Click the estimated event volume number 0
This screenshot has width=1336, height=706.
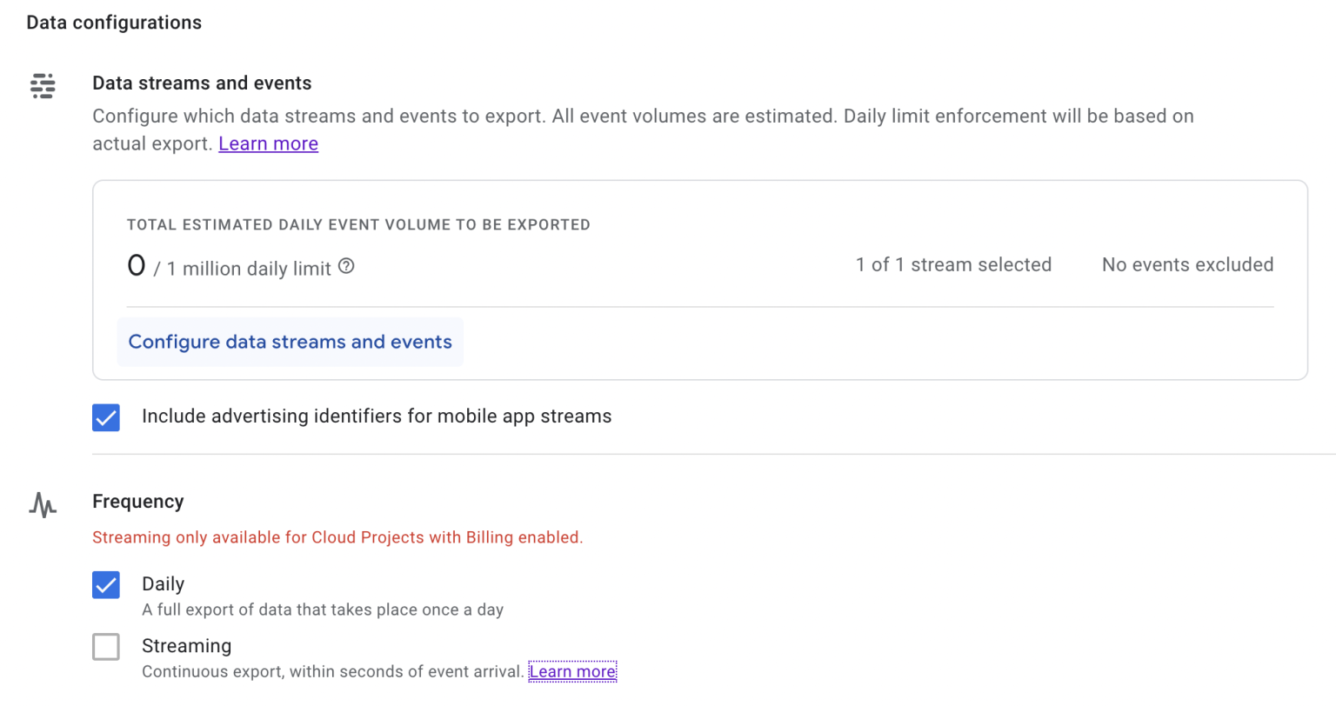tap(137, 265)
